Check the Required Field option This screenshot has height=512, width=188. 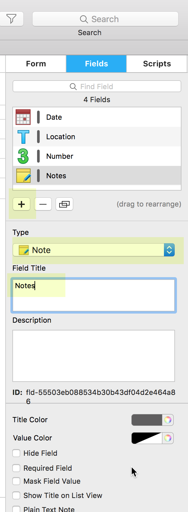point(16,468)
